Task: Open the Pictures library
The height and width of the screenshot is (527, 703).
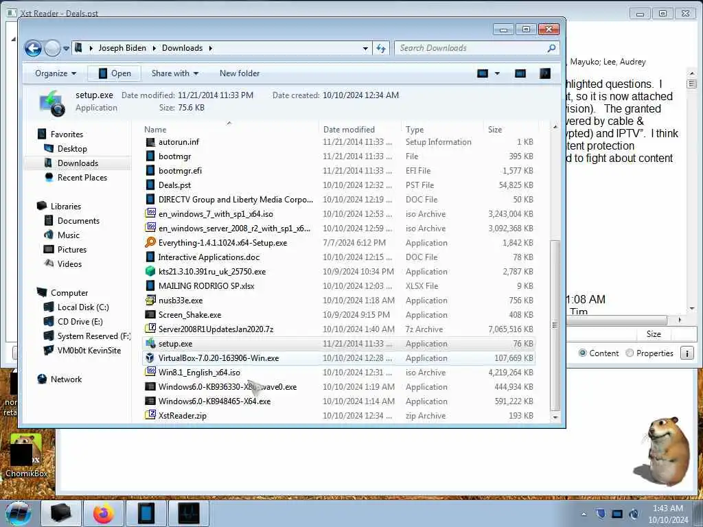Action: coord(71,250)
